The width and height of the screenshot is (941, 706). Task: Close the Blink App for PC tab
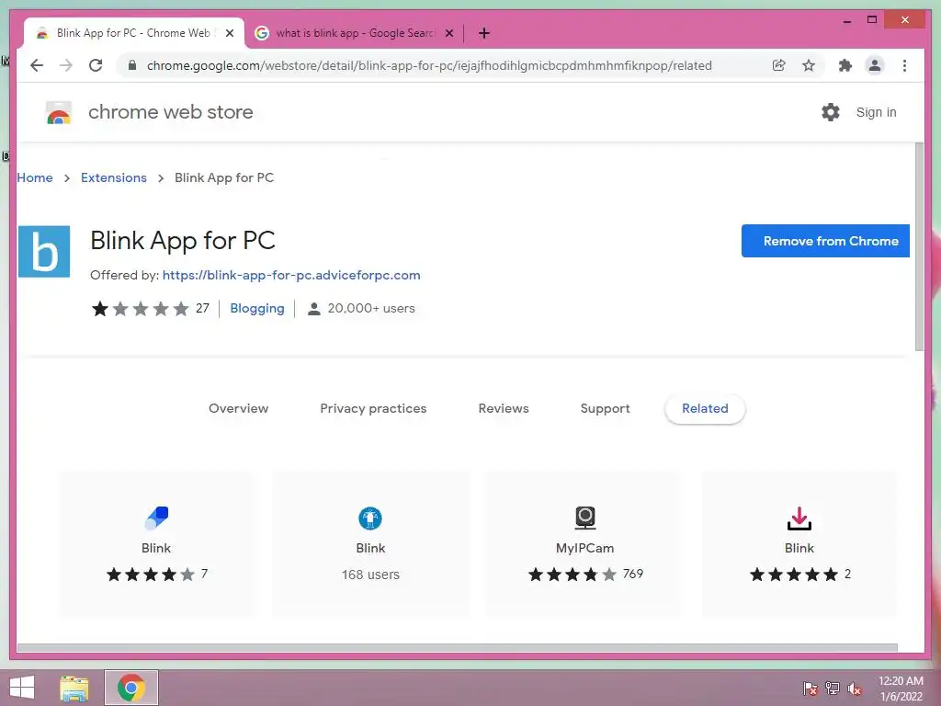click(229, 34)
